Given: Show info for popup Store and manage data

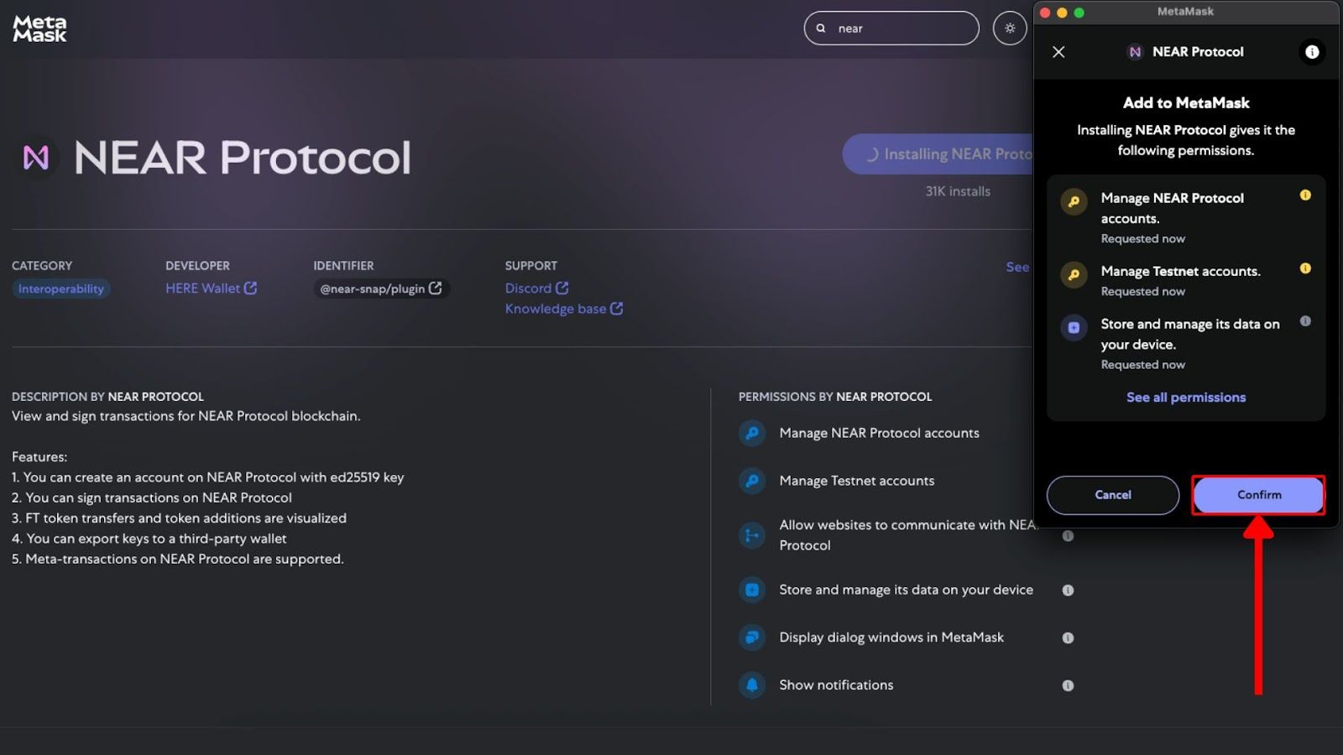Looking at the screenshot, I should pyautogui.click(x=1305, y=320).
